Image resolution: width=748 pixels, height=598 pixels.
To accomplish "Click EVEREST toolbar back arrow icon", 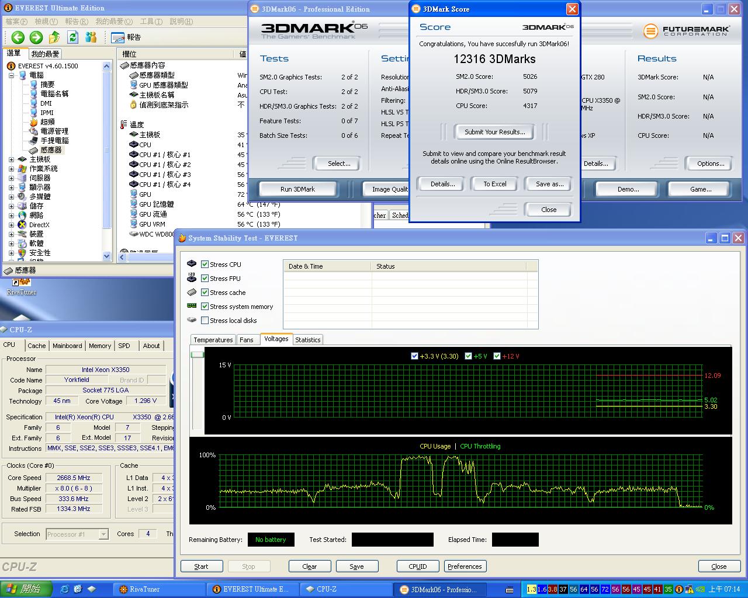I will pyautogui.click(x=18, y=37).
